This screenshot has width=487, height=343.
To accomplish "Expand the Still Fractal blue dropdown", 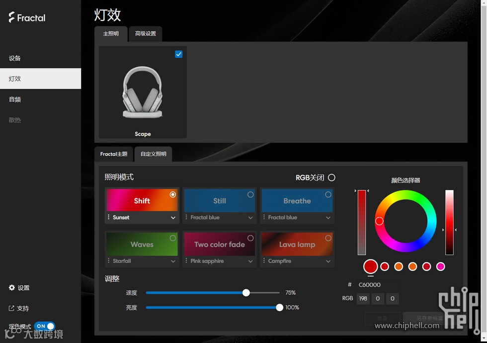I will (x=250, y=218).
